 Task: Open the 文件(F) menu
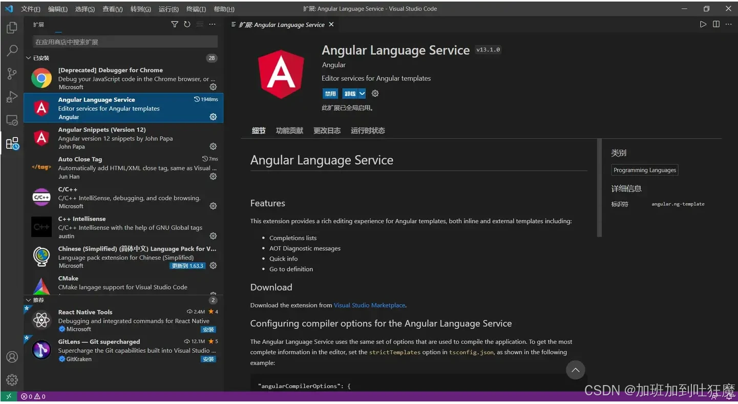point(30,9)
